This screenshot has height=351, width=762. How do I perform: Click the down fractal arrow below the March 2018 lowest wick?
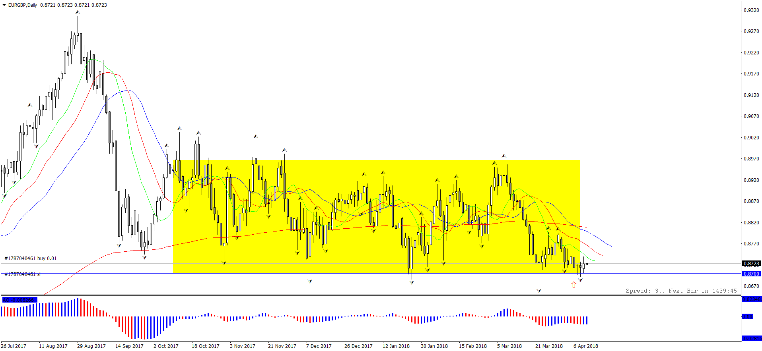[539, 291]
